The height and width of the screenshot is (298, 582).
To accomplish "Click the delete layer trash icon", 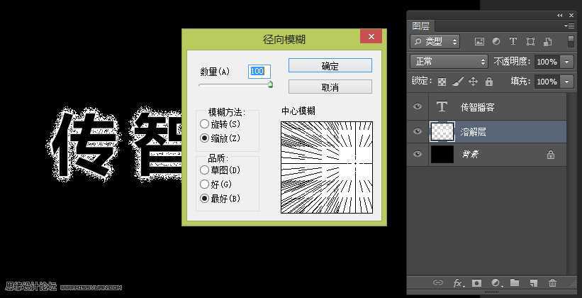I will (552, 282).
